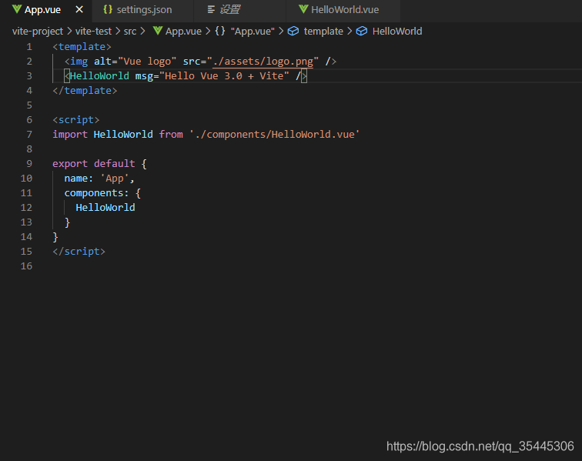Select "App.vue" symbol in the breadcrumb
Screen dimensions: 582x461
coord(253,32)
